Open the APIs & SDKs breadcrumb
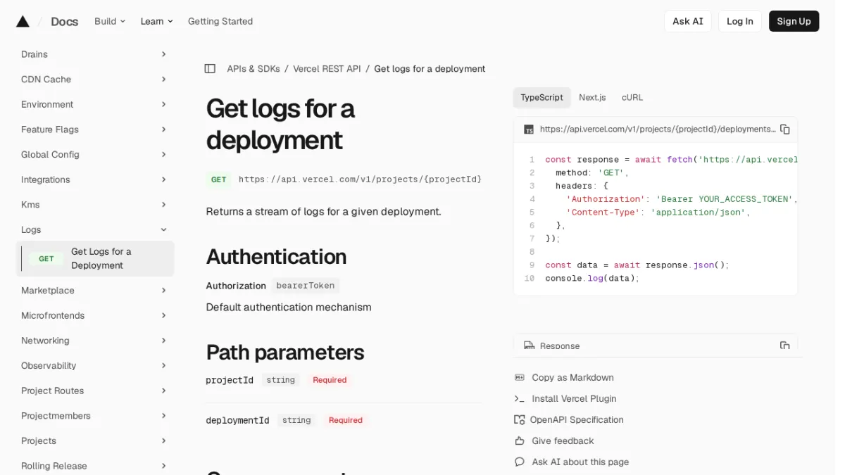This screenshot has width=845, height=475. (254, 69)
